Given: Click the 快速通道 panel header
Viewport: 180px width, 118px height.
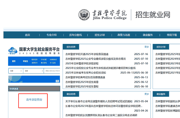Looking at the screenshot, I should click(34, 89).
